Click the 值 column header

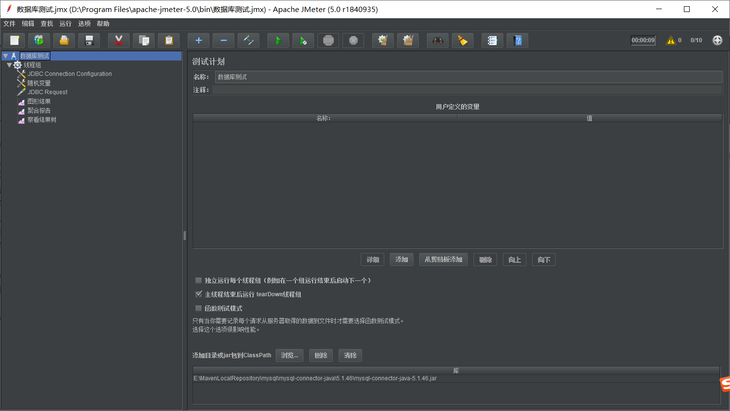[590, 118]
